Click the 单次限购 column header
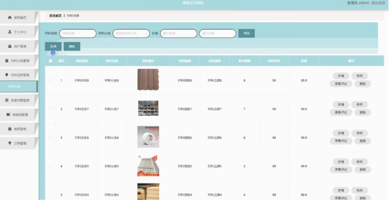This screenshot has height=200, width=389. (x=244, y=61)
